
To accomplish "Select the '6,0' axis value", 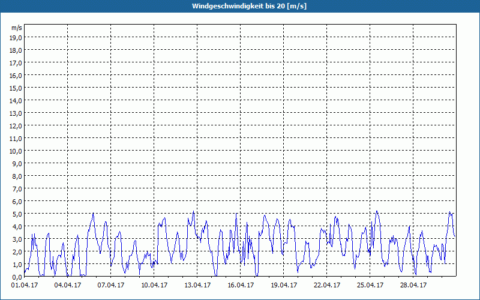I will (17, 201).
